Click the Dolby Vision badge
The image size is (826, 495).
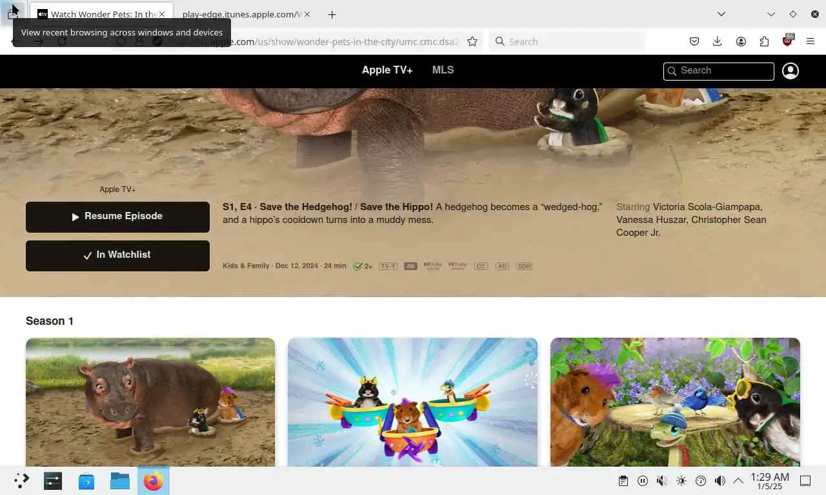pyautogui.click(x=433, y=266)
